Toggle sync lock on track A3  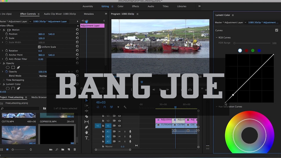114,141
